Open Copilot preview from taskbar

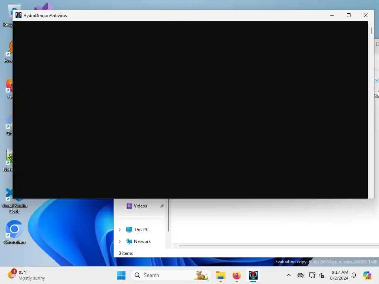367,275
